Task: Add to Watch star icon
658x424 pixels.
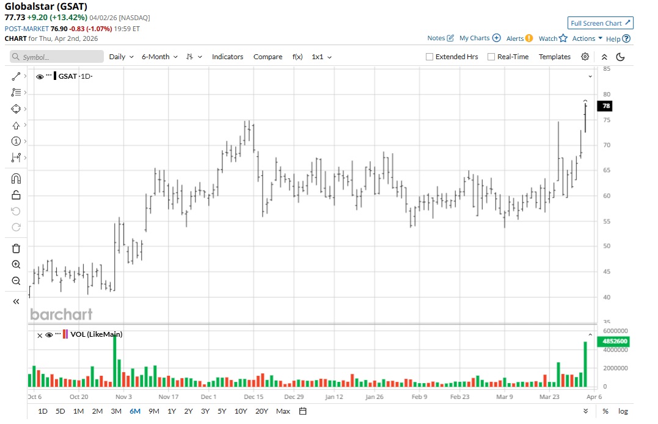Action: (x=563, y=38)
